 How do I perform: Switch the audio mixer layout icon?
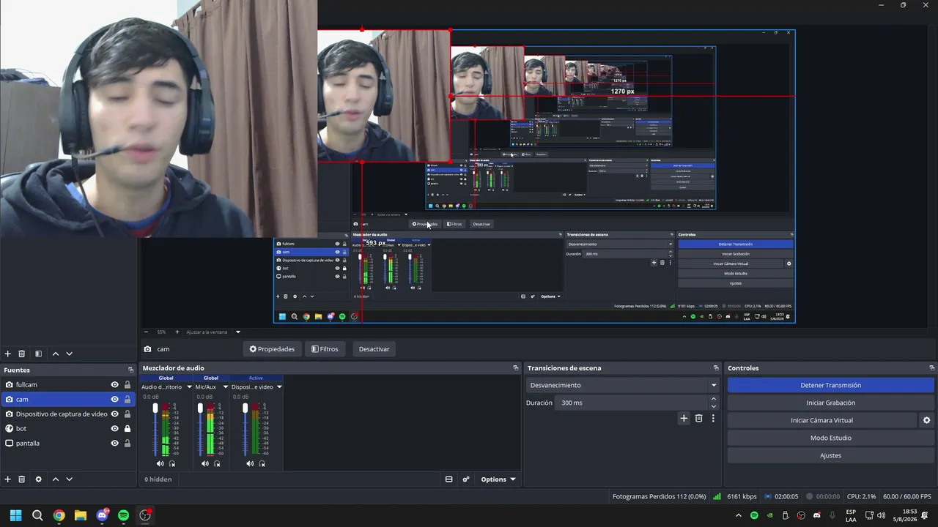pos(448,479)
